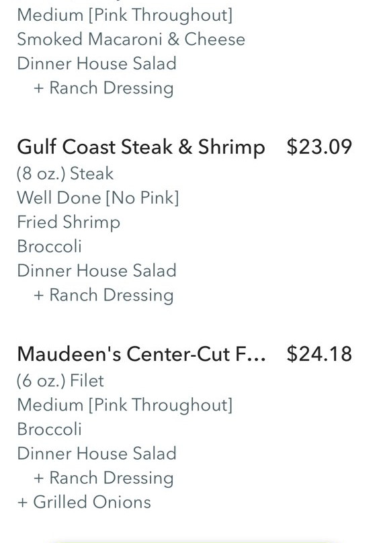This screenshot has width=387, height=543.
Task: Tap Dinner House Salad under Gulf Coast Steak
Action: click(x=97, y=270)
